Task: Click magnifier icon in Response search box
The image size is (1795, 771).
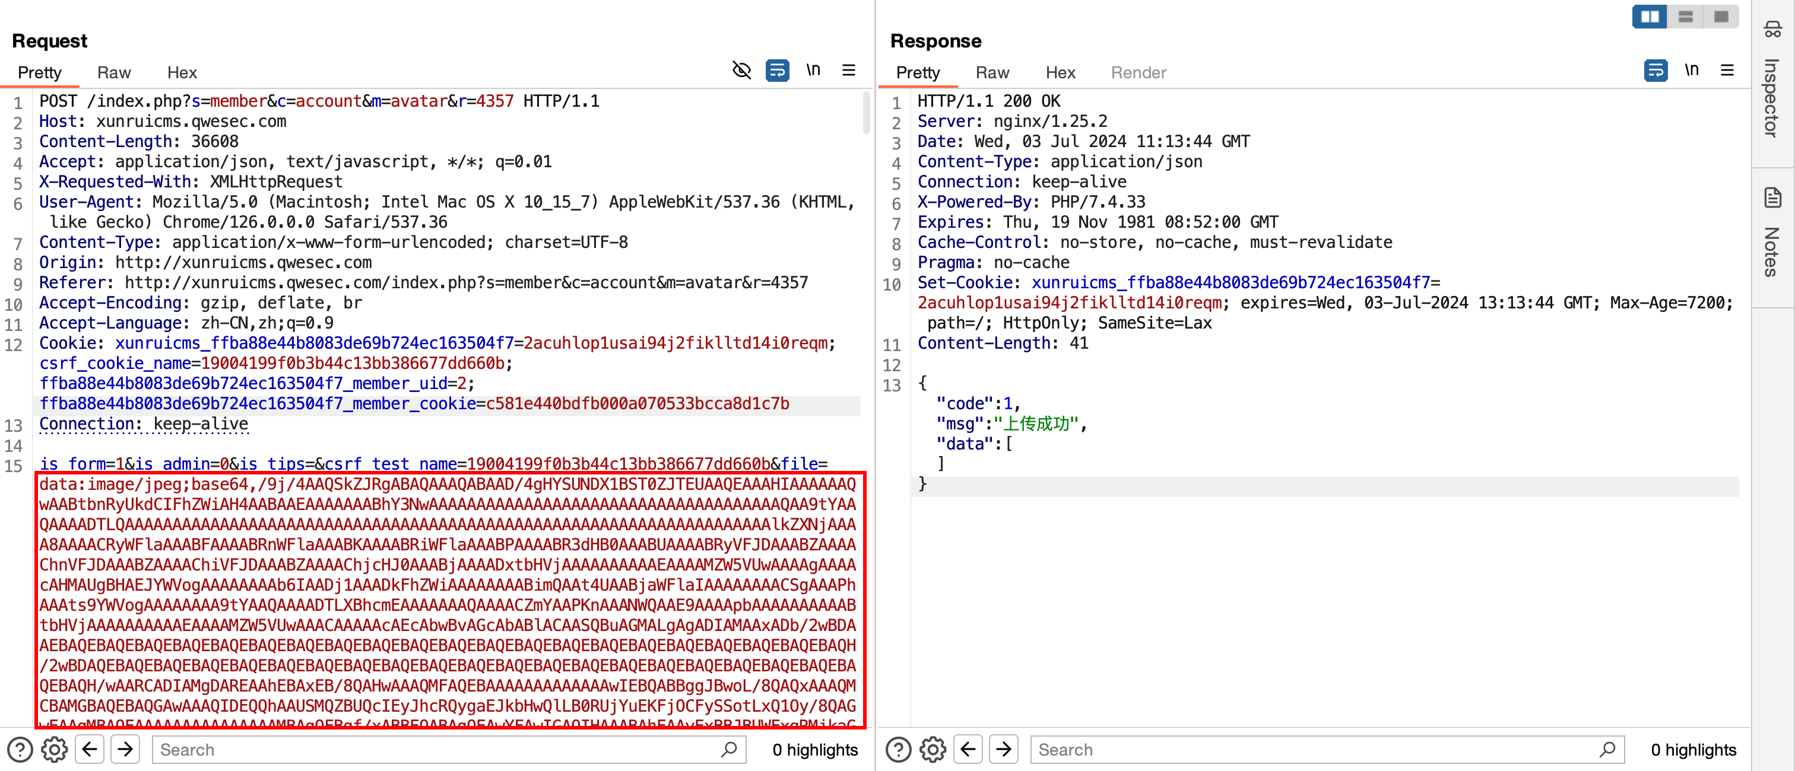Action: click(x=1607, y=750)
